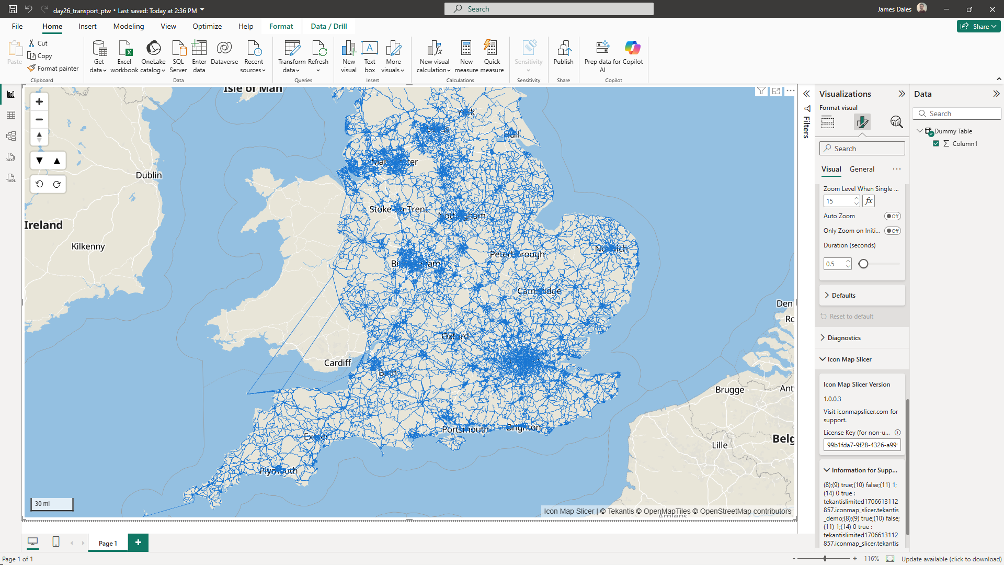
Task: Type in the License Key field
Action: point(862,444)
